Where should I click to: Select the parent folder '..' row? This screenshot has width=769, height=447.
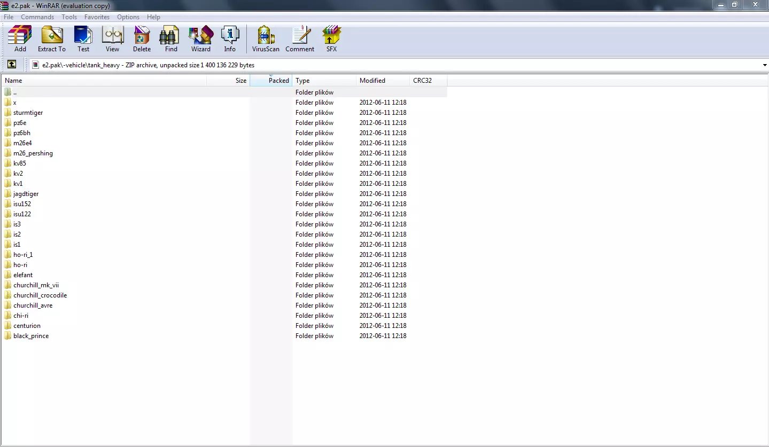[224, 92]
